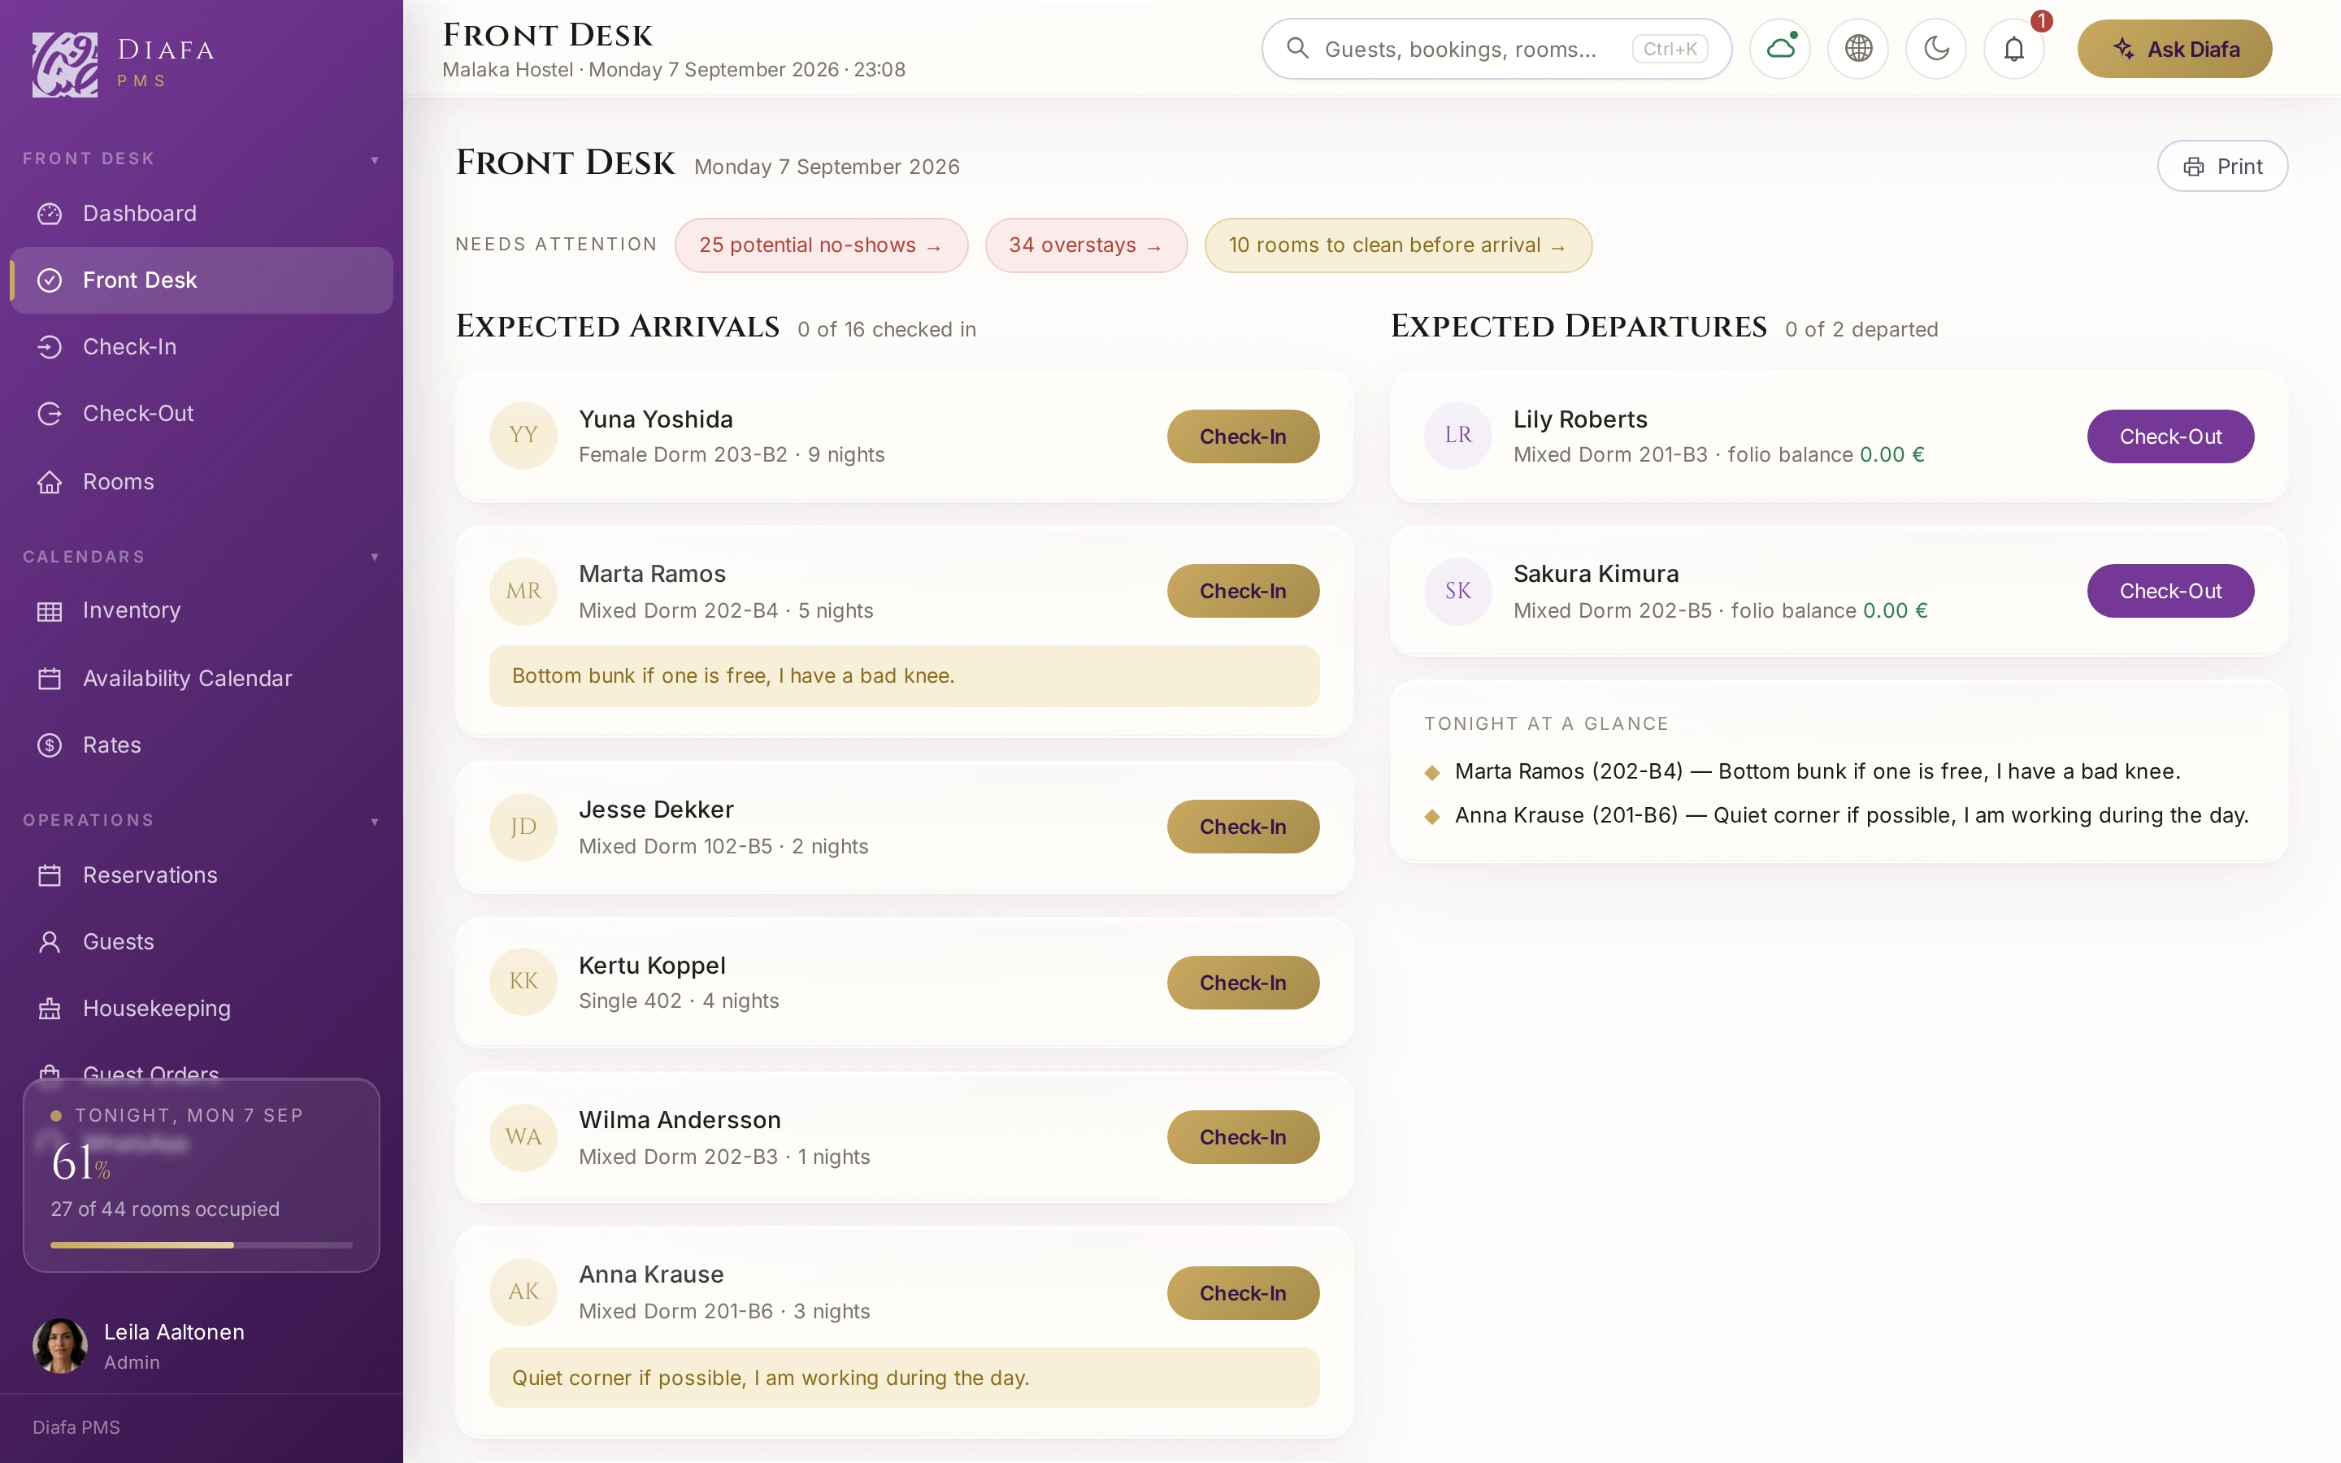Open the 25 potential no-shows alert
This screenshot has height=1463, width=2341.
(x=821, y=245)
